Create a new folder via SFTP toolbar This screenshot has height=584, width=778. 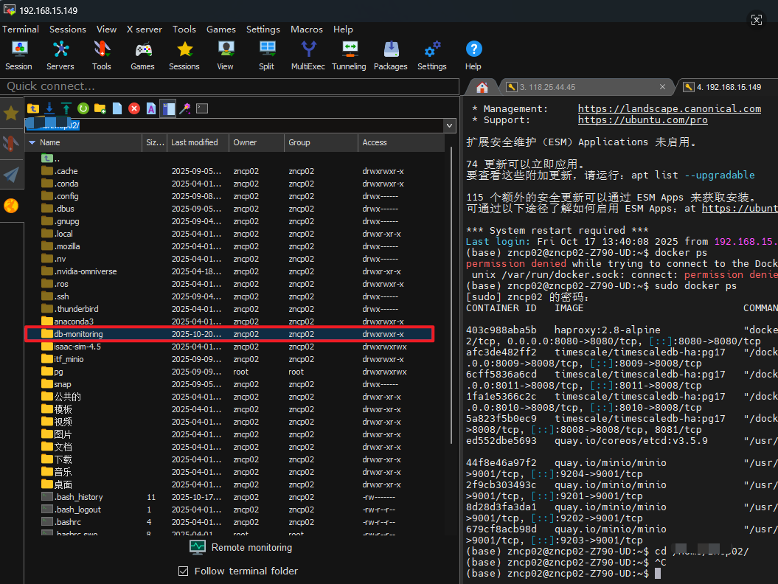(x=100, y=108)
